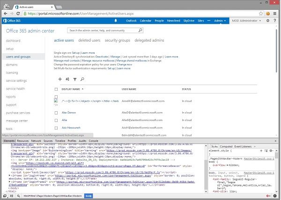Open Office 365 settings gear icon
Viewport: 281px width, 200px height.
268,21
